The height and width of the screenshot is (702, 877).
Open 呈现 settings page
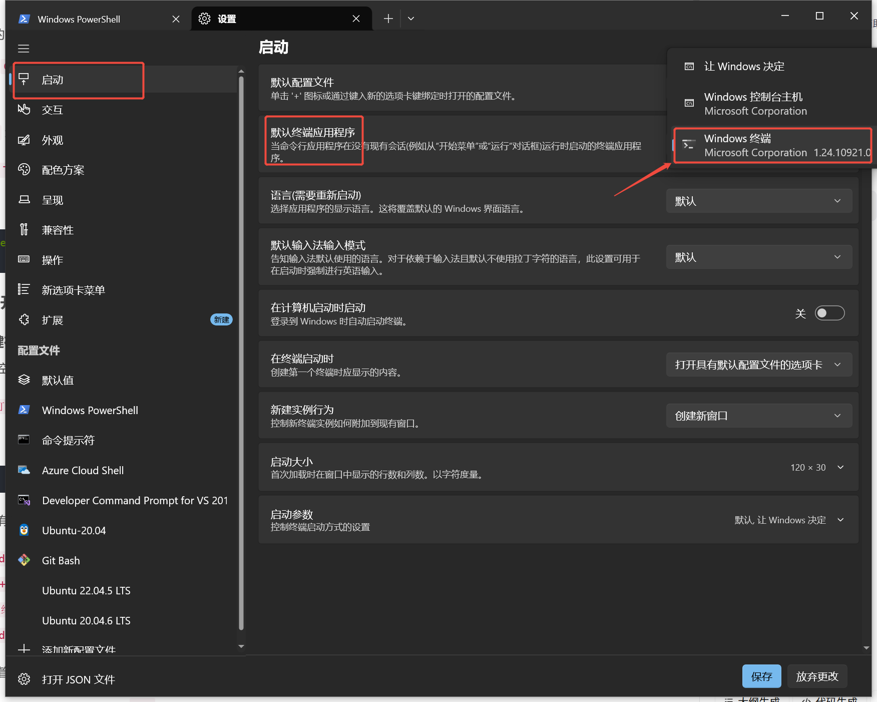[123, 200]
